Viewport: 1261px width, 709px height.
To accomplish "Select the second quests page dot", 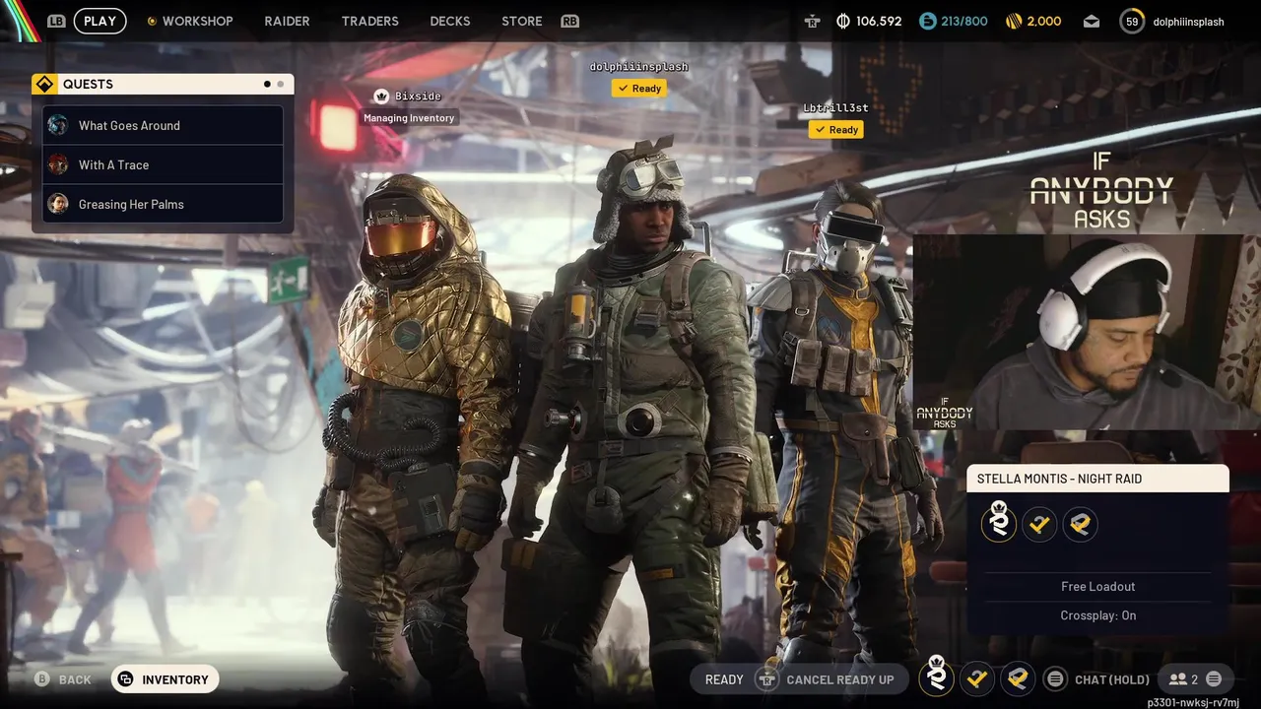I will pos(280,85).
